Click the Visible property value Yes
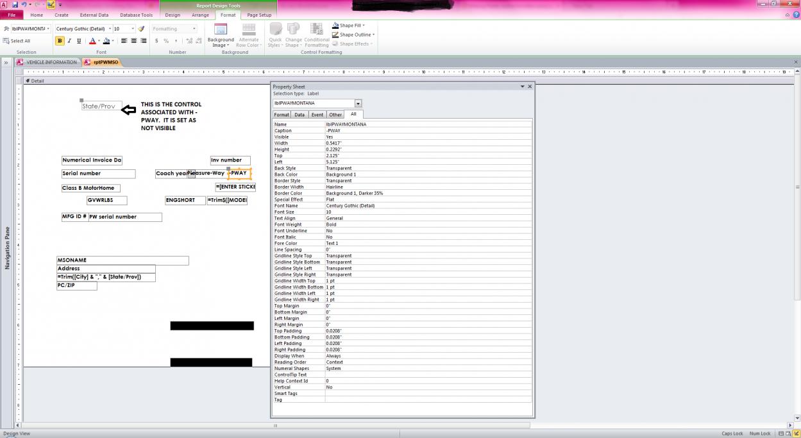 tap(428, 137)
